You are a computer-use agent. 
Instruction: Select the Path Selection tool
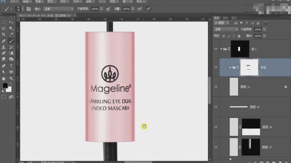click(4, 72)
